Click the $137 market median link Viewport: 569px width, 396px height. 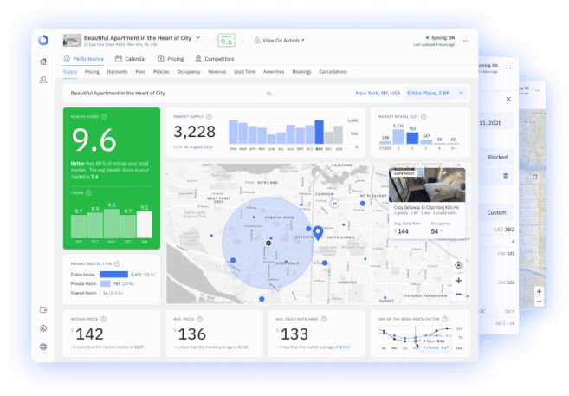[x=139, y=347]
